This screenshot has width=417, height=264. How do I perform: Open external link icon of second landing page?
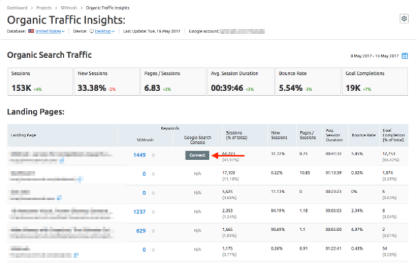80,180
